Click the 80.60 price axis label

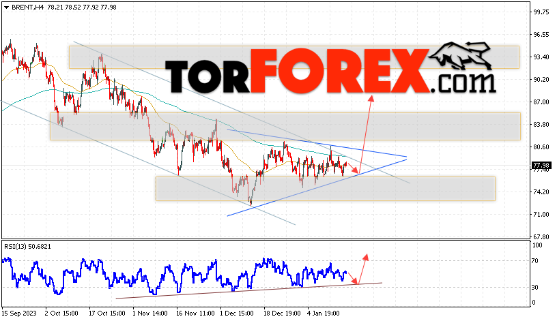(x=541, y=147)
